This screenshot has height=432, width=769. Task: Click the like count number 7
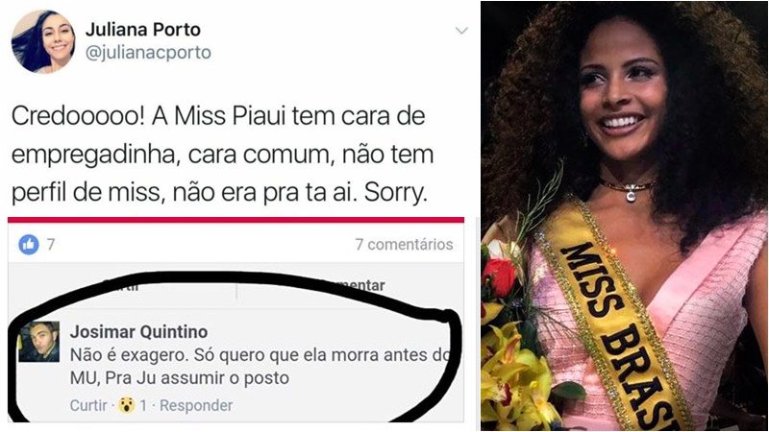click(51, 244)
